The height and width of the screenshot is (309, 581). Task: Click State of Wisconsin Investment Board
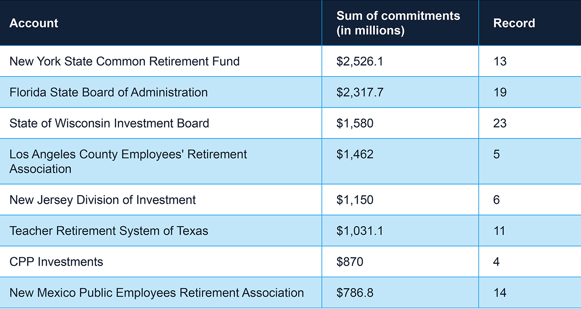109,123
